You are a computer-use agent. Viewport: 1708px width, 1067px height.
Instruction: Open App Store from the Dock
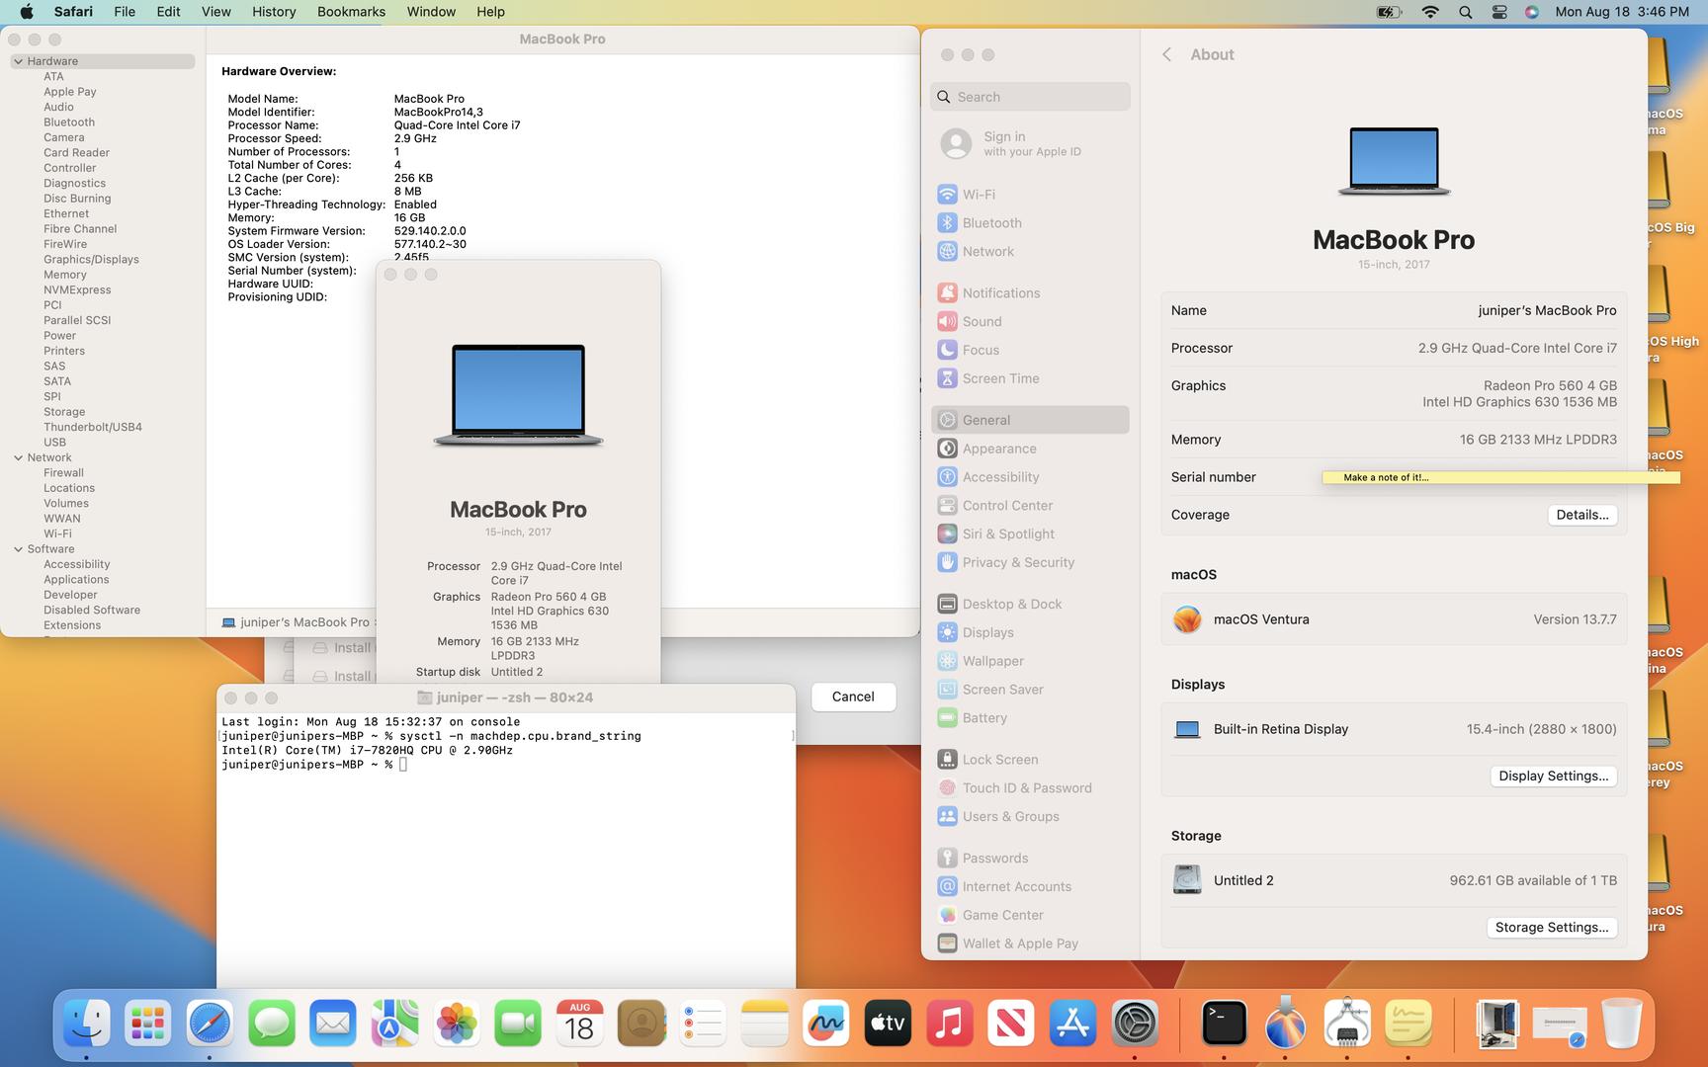[x=1072, y=1024]
